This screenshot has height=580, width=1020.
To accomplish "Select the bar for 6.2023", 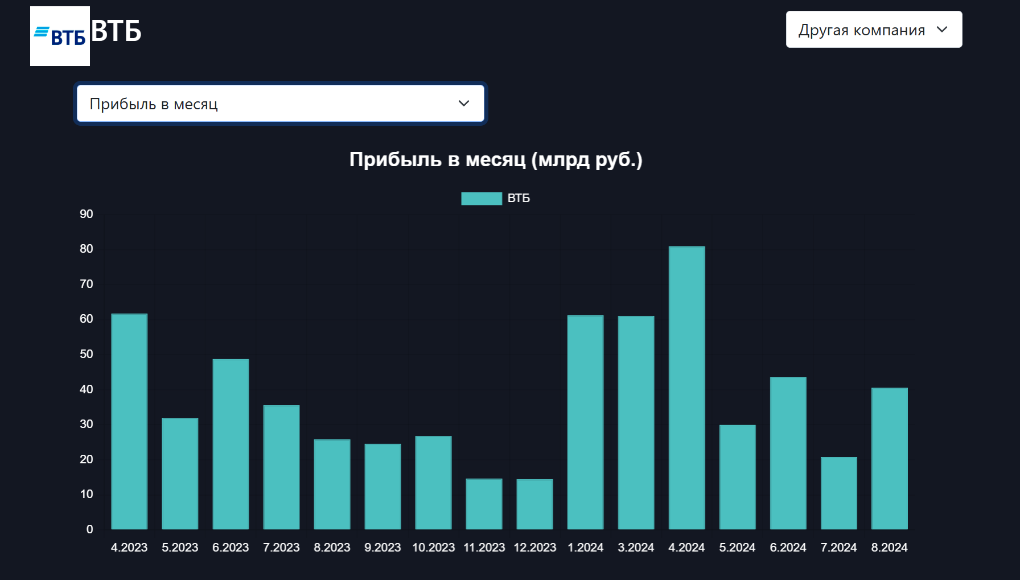I will tap(231, 444).
